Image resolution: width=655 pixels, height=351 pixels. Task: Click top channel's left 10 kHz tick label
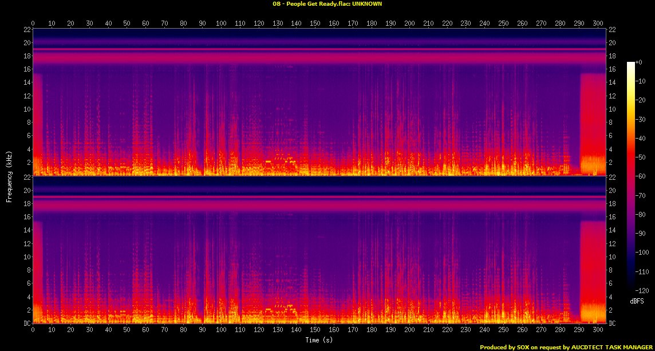(x=26, y=109)
